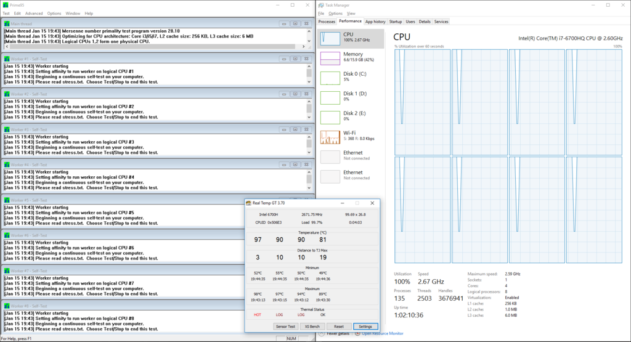631x342 pixels.
Task: Click Sensor Test button in Real Temp
Action: click(x=285, y=327)
